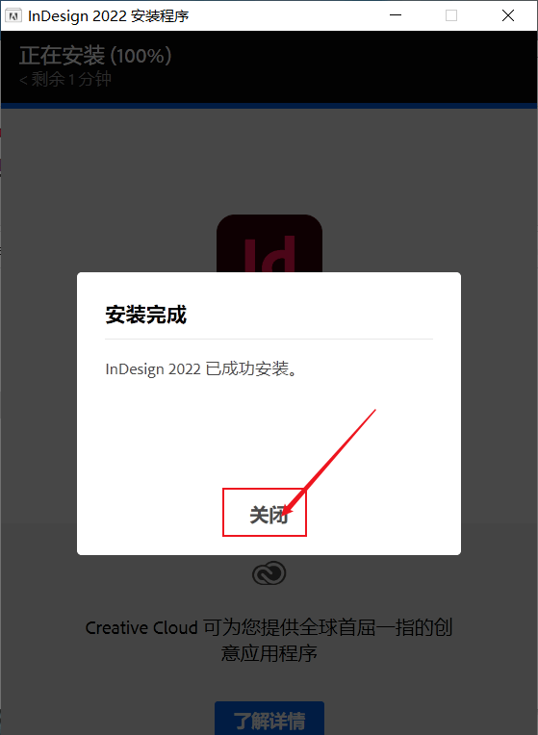538x735 pixels.
Task: Click the InDesign Id logo icon
Action: coord(269,243)
